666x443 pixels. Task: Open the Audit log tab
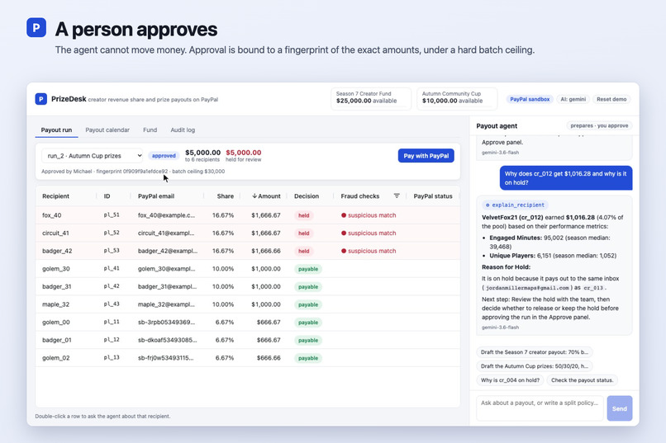click(183, 130)
